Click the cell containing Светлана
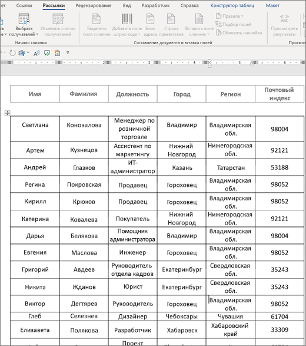This screenshot has height=346, width=306. coord(35,129)
